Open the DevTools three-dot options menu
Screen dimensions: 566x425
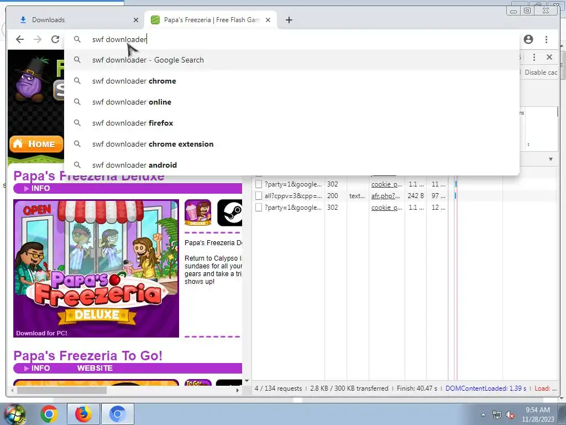534,57
